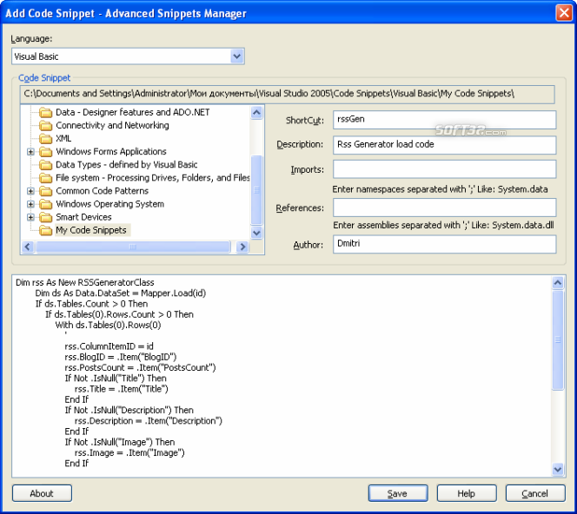The height and width of the screenshot is (514, 577).
Task: Expand the Smart Devices tree node
Action: (31, 217)
